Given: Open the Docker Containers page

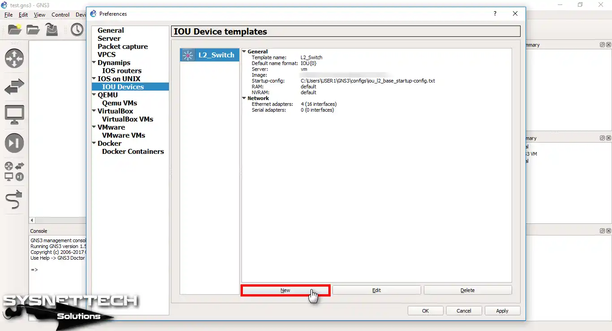Looking at the screenshot, I should pos(133,152).
